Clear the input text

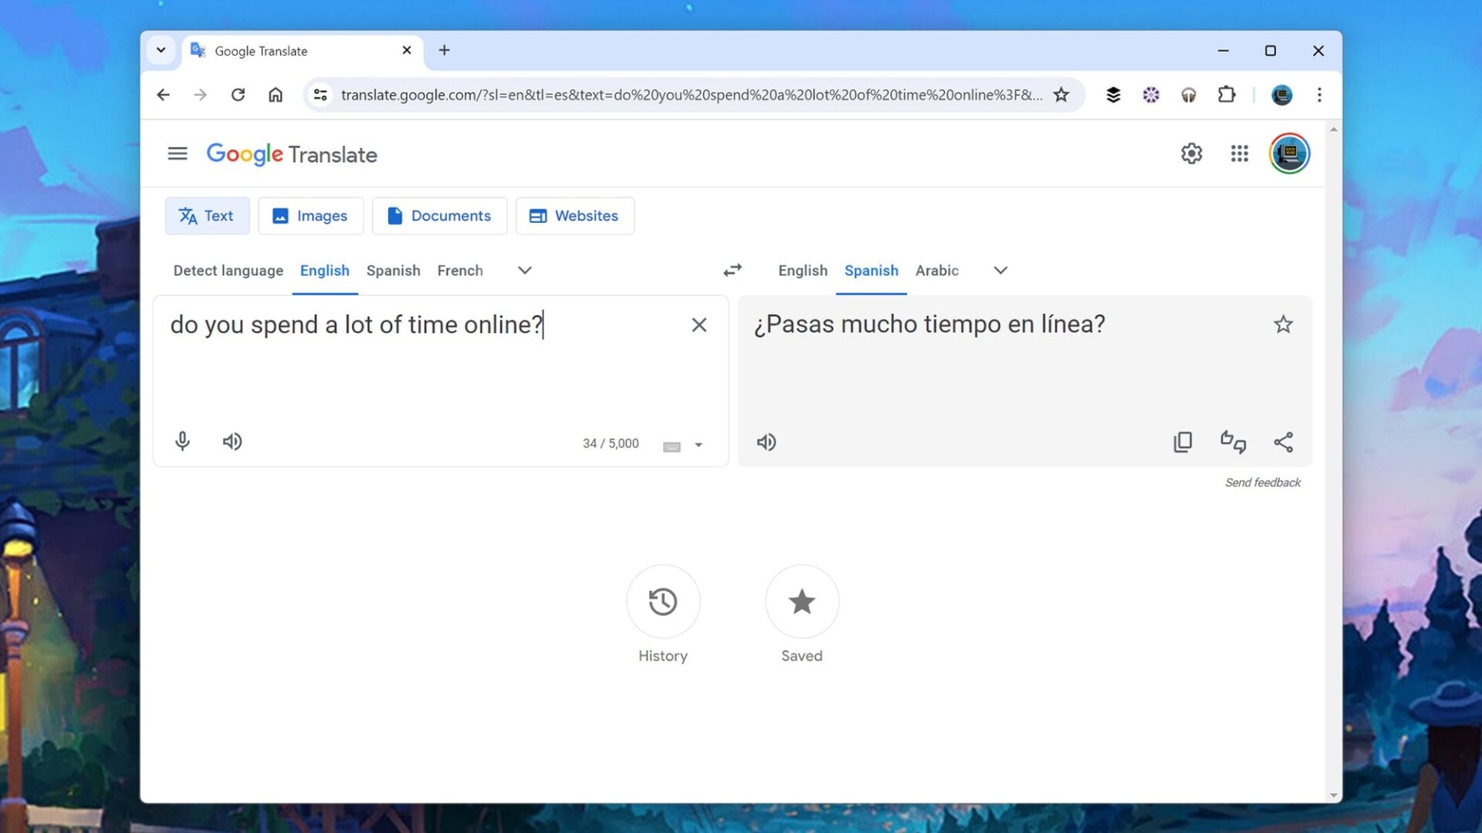699,325
